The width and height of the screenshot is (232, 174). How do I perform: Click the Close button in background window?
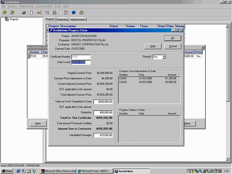pyautogui.click(x=190, y=123)
